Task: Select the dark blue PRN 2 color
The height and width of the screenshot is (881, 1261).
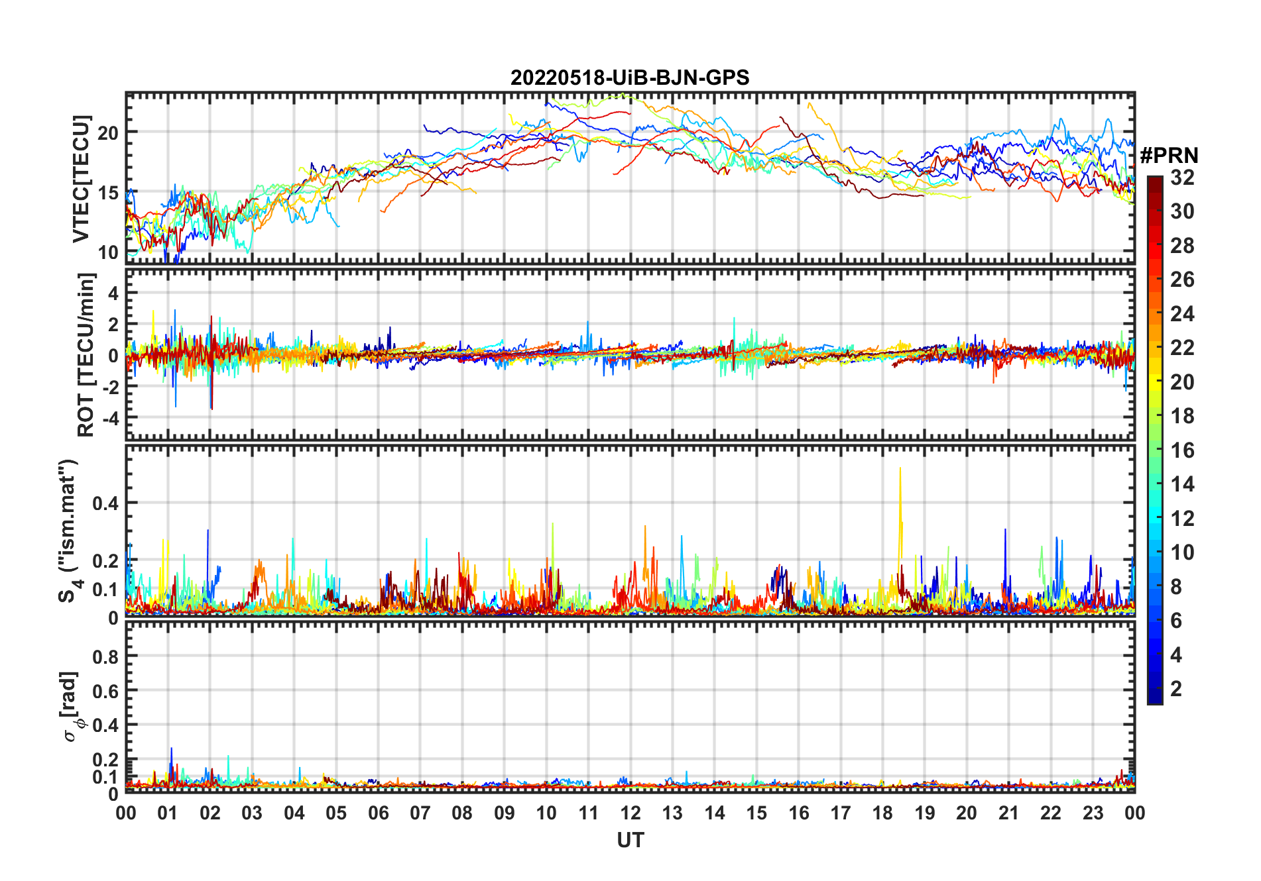Action: [x=1154, y=689]
